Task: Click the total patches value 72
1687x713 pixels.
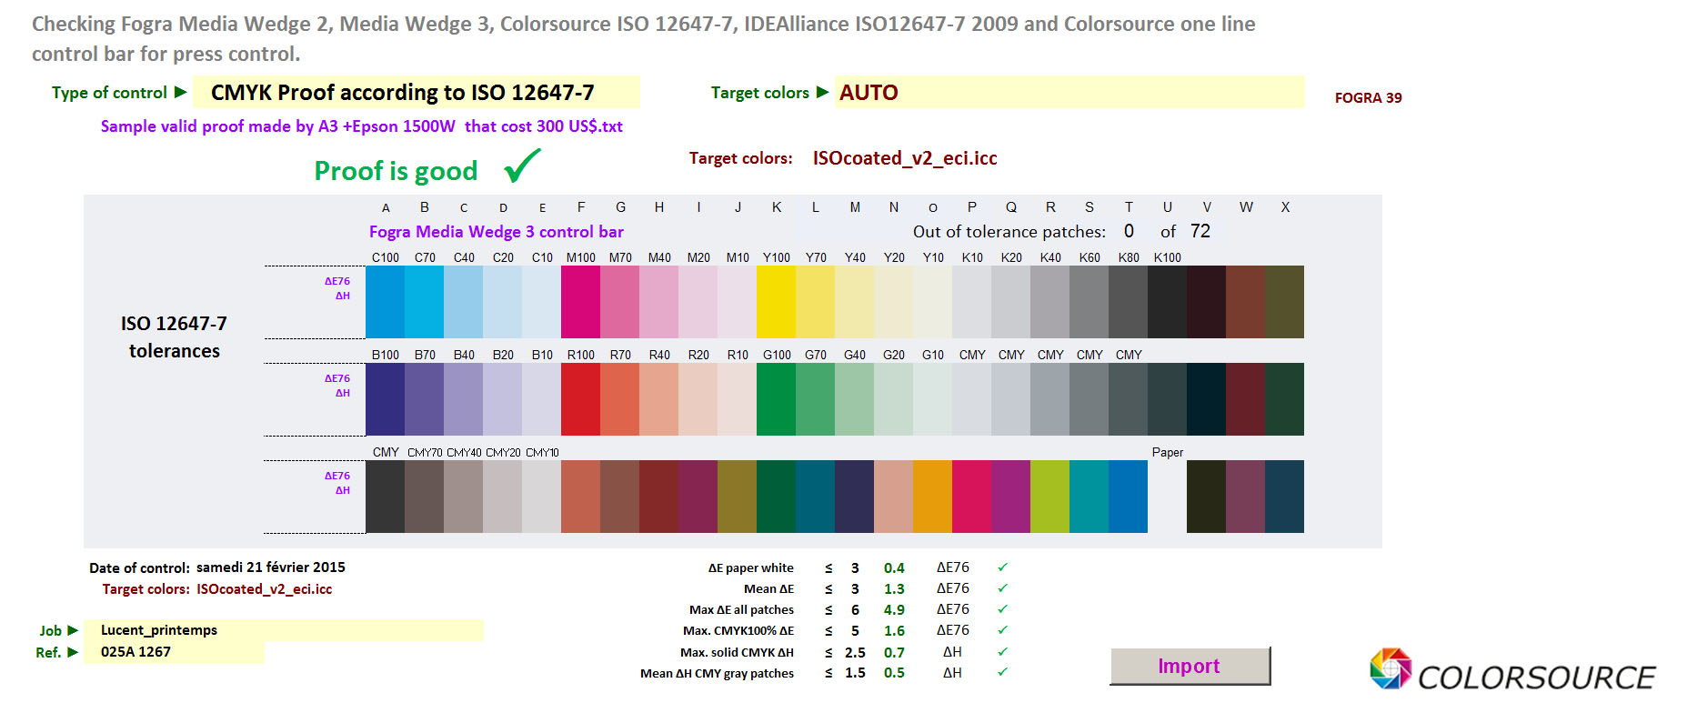Action: (x=1200, y=231)
